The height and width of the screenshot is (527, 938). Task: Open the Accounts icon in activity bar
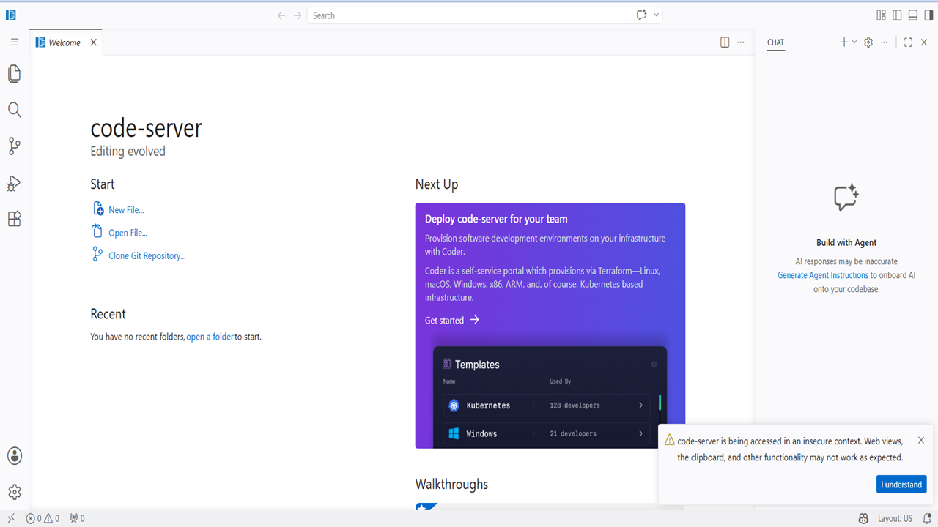(x=14, y=456)
